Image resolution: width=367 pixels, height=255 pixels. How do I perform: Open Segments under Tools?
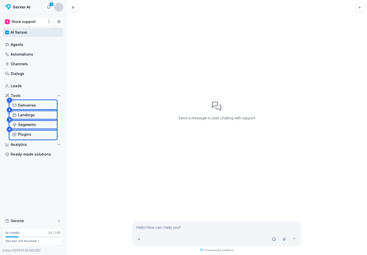tap(33, 125)
